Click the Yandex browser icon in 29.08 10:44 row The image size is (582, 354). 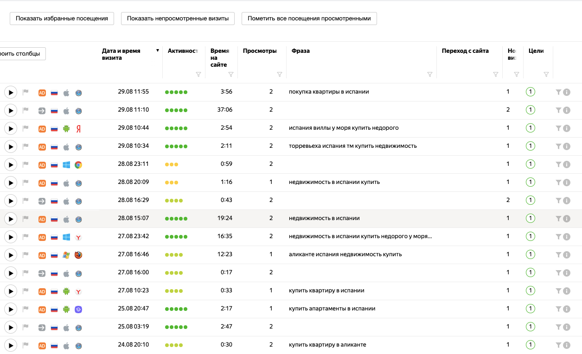pyautogui.click(x=78, y=128)
